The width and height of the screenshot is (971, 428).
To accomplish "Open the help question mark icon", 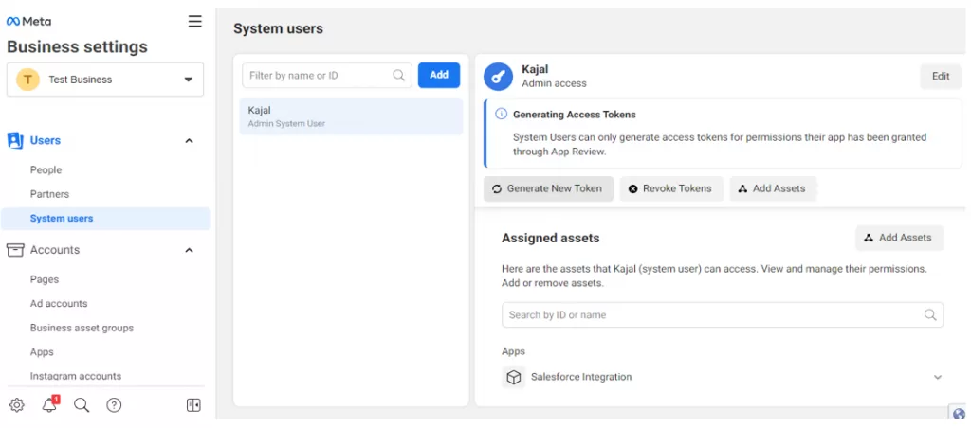I will pyautogui.click(x=114, y=405).
